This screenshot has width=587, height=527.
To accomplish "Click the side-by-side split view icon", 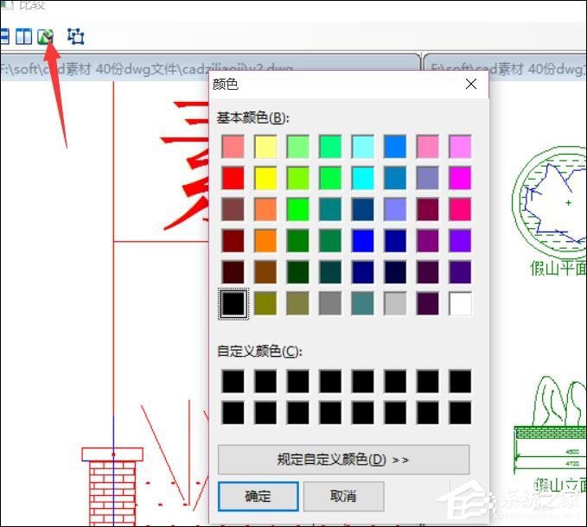I will pyautogui.click(x=24, y=36).
